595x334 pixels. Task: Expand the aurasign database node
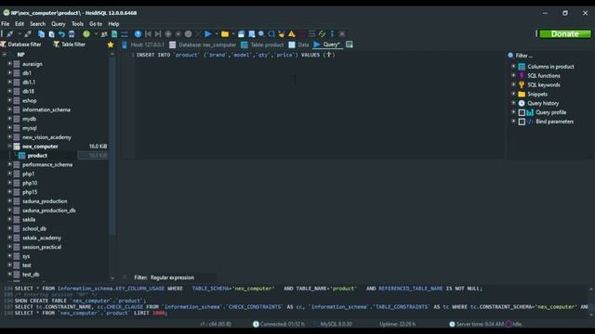tap(10, 64)
